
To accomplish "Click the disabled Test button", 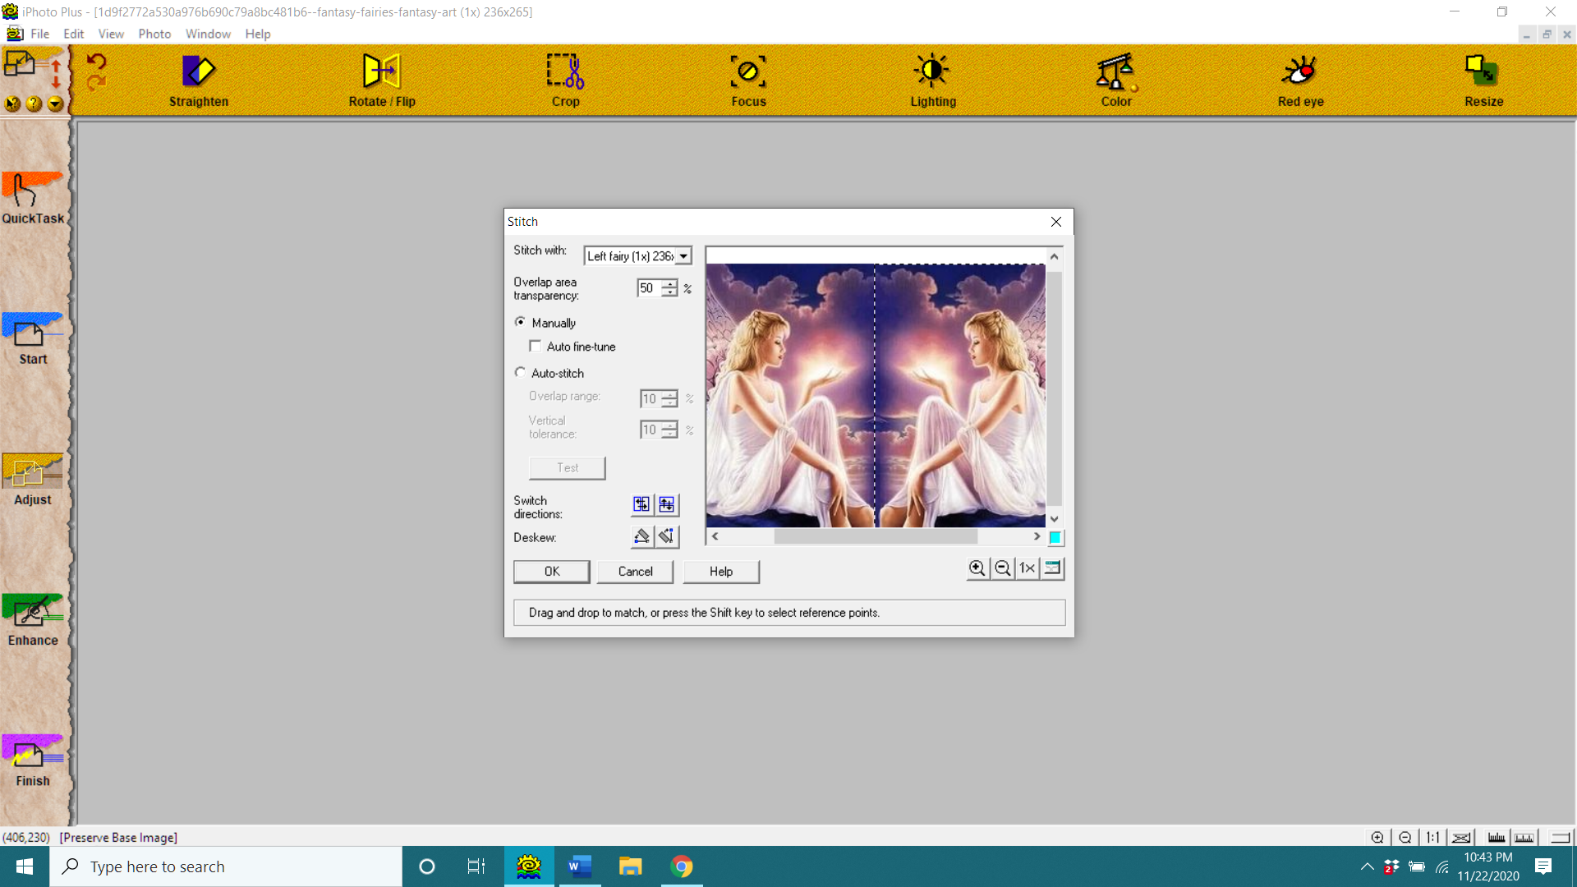I will tap(568, 468).
